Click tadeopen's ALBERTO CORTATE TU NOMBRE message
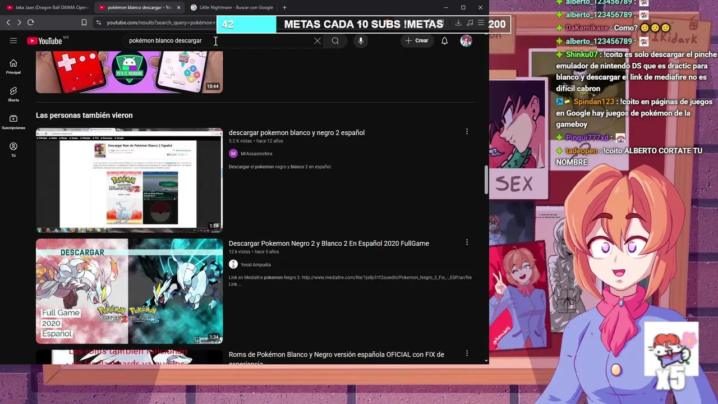Viewport: 718px width, 404px height. [x=629, y=157]
